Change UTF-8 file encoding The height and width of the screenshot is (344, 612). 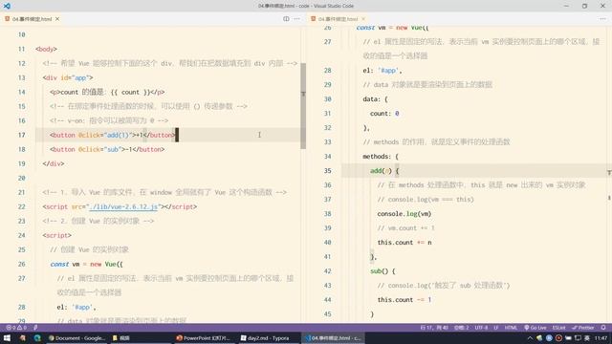click(x=481, y=328)
